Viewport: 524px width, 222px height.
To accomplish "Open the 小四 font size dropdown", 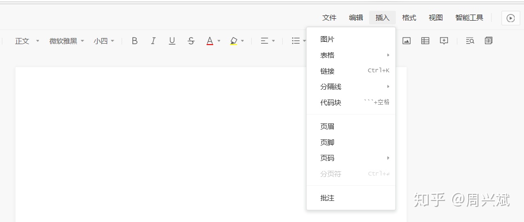I will tap(104, 41).
